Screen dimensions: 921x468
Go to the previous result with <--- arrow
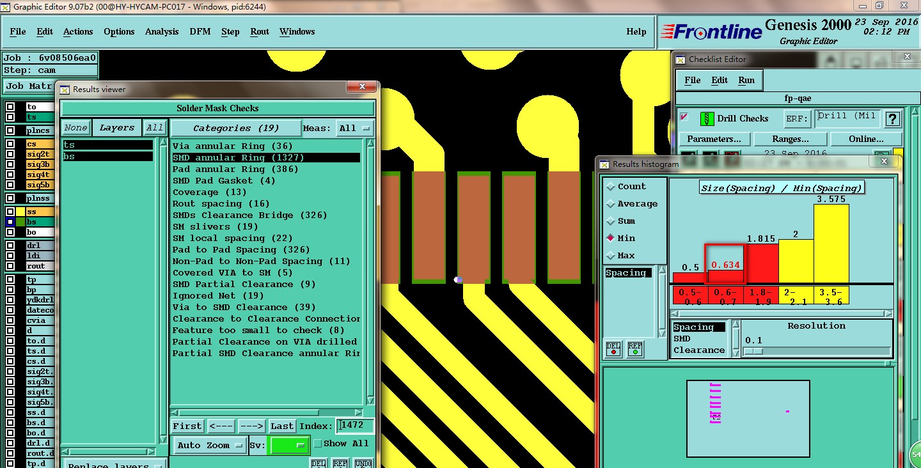click(x=221, y=426)
